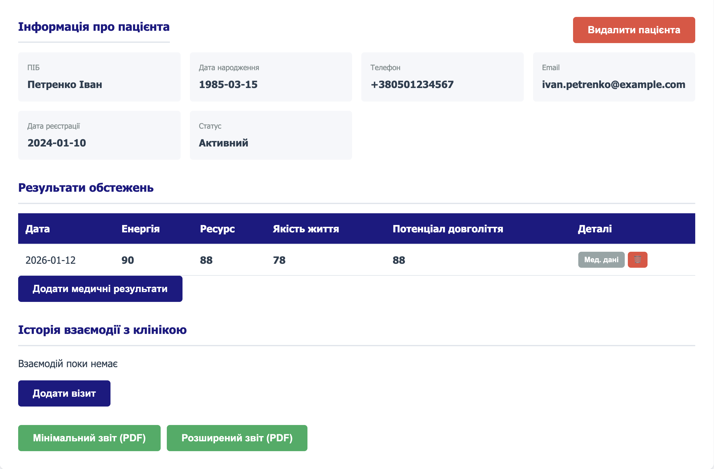Click Якість життя column header
This screenshot has height=469, width=714.
coord(306,229)
